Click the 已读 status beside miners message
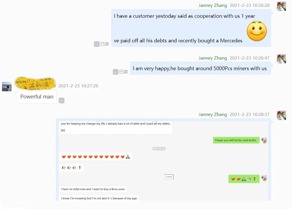This screenshot has height=209, width=292. pyautogui.click(x=123, y=72)
